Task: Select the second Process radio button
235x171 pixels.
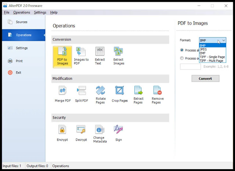Action: [182, 58]
